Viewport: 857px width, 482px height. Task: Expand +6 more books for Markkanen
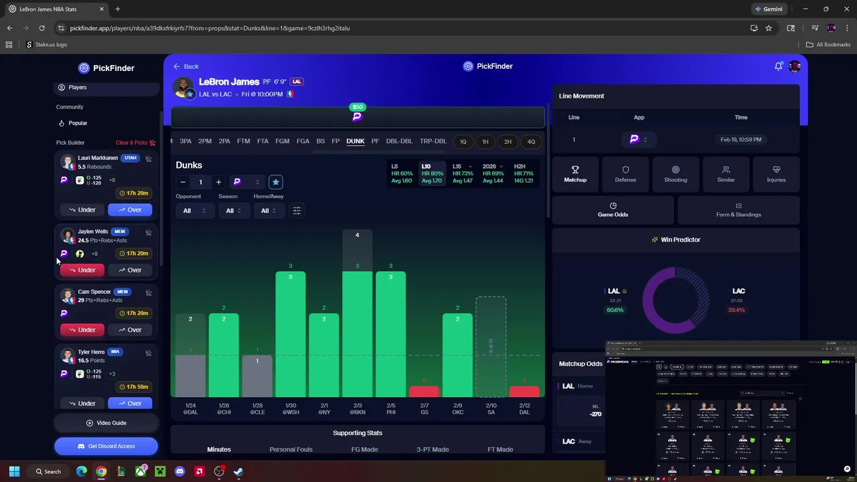tap(112, 180)
